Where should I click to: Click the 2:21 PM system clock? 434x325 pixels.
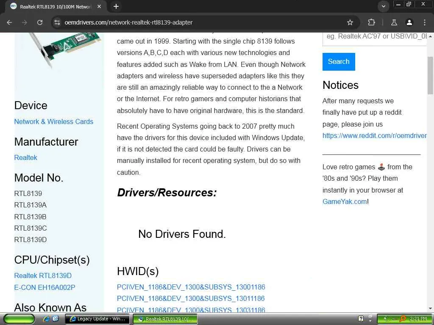(x=418, y=319)
